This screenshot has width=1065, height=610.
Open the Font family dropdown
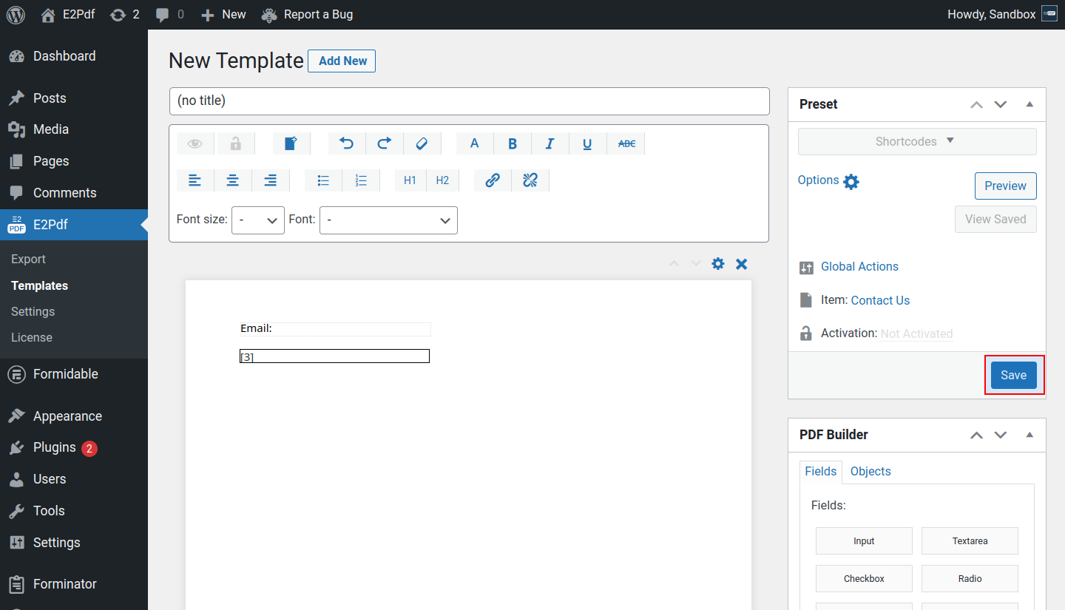pyautogui.click(x=388, y=220)
